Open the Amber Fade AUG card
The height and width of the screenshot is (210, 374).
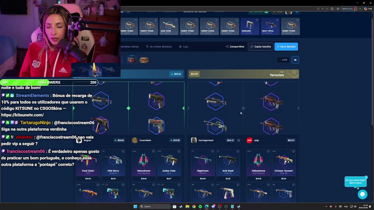[x=169, y=165]
